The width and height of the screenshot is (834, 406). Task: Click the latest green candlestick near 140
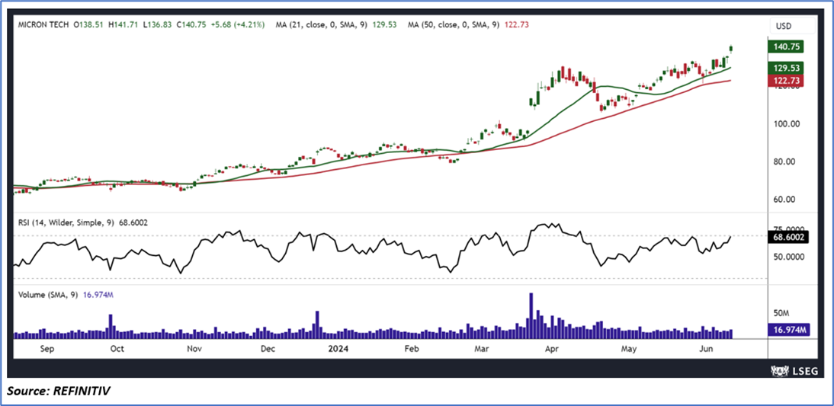(x=731, y=49)
